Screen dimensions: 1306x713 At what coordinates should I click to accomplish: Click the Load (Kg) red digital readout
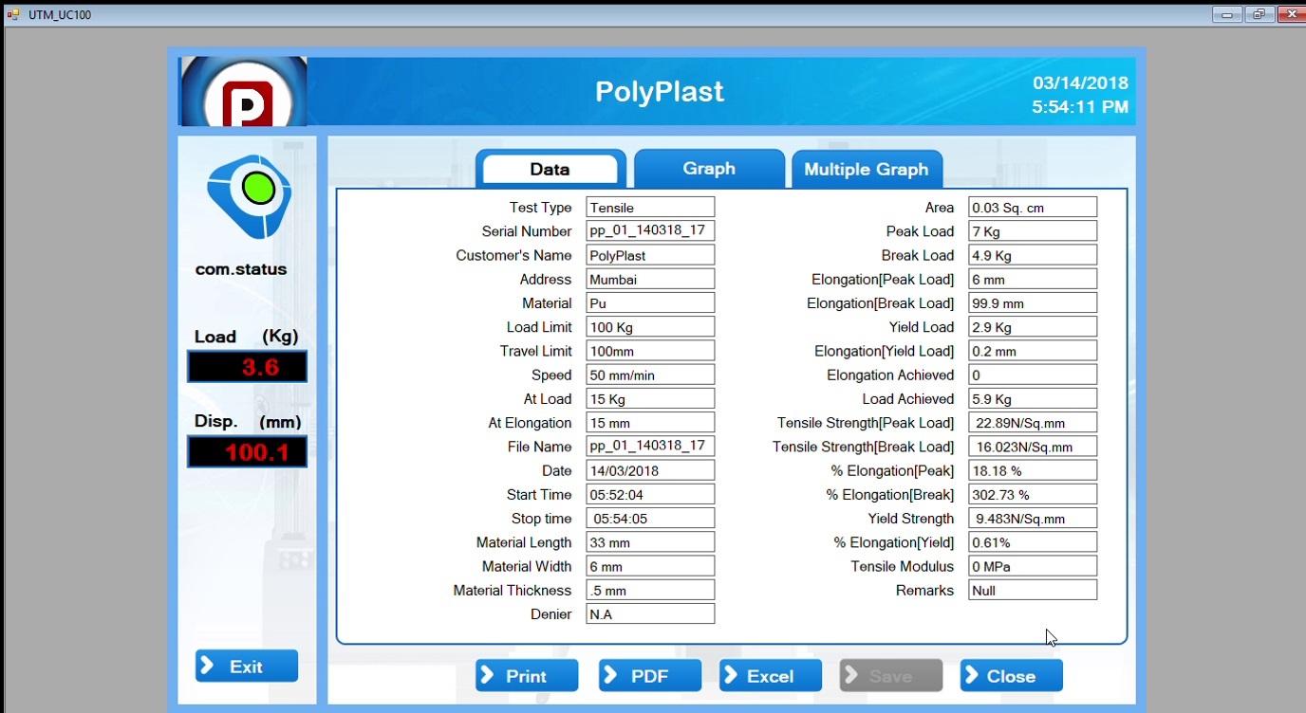click(247, 367)
